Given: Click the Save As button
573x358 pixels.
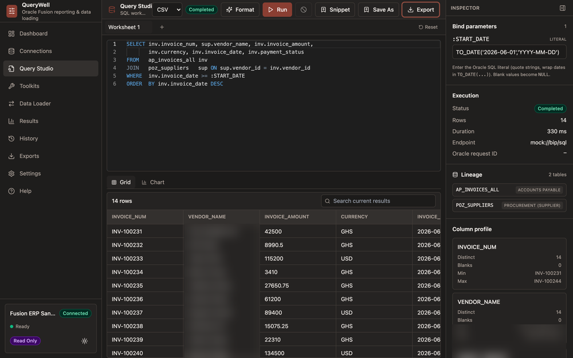Looking at the screenshot, I should [x=379, y=10].
